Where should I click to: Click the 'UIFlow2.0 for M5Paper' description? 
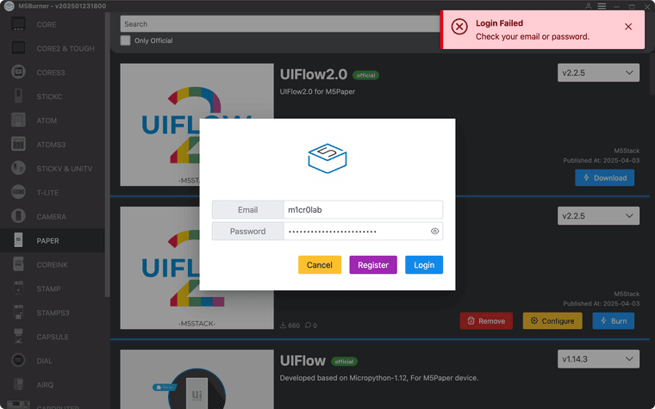[317, 91]
